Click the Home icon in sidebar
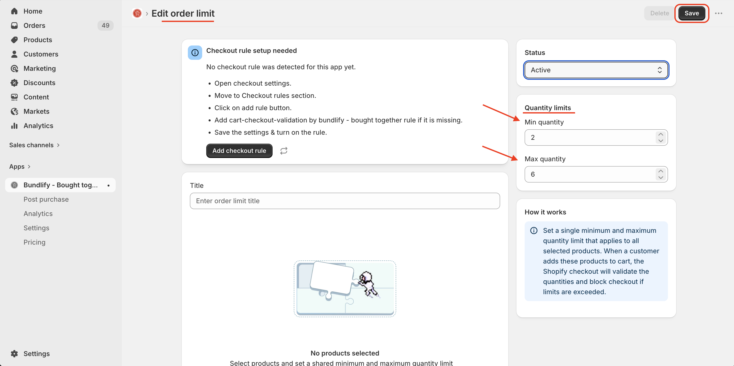The image size is (734, 366). (14, 11)
